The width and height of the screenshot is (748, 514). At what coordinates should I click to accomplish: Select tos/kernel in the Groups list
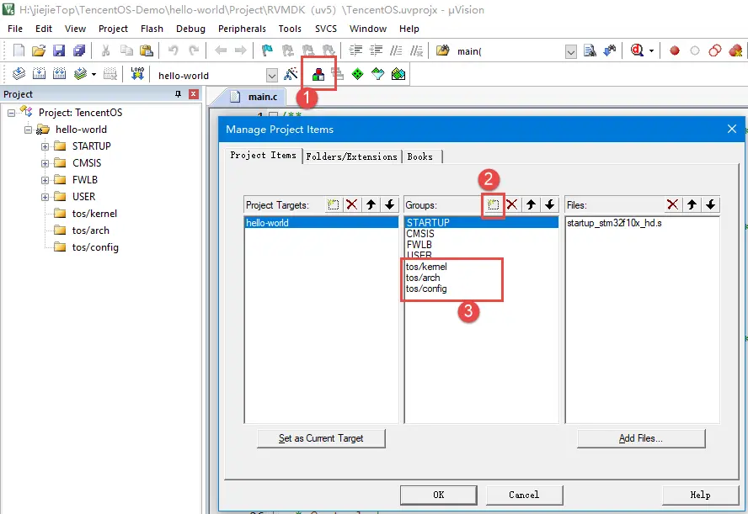click(x=426, y=267)
